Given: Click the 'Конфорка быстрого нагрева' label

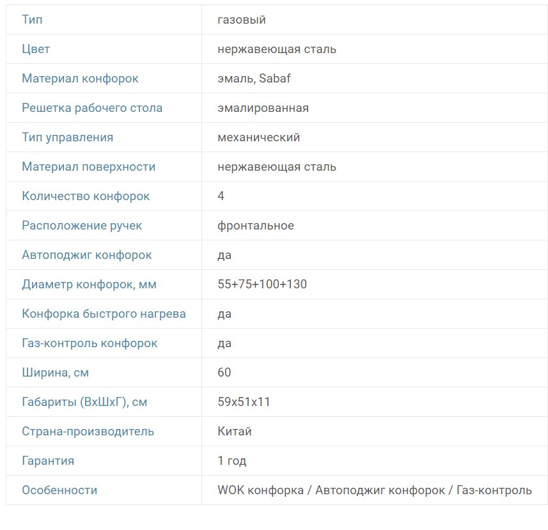Looking at the screenshot, I should [104, 314].
